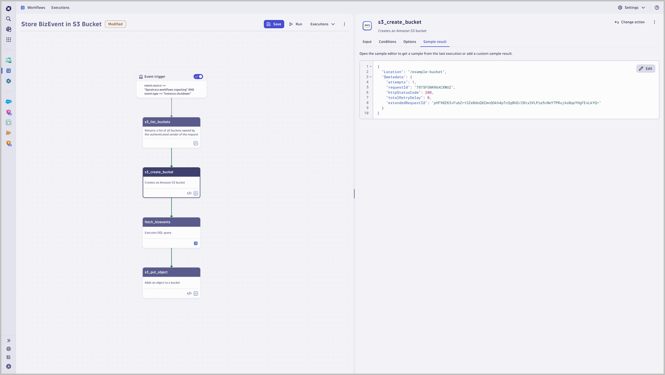Viewport: 665px width, 375px height.
Task: Run the workflow
Action: (296, 24)
